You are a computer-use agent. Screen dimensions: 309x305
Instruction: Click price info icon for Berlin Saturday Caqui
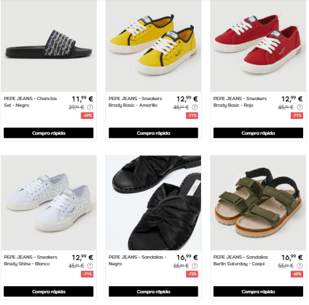300,265
